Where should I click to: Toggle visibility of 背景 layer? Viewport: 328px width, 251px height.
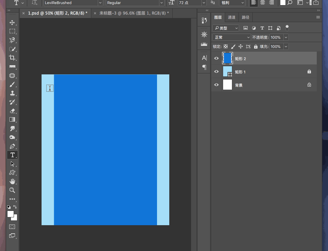(216, 85)
